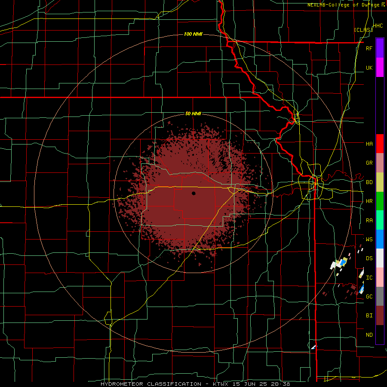The width and height of the screenshot is (387, 387).
Task: Click the GC legend label
Action: [369, 297]
